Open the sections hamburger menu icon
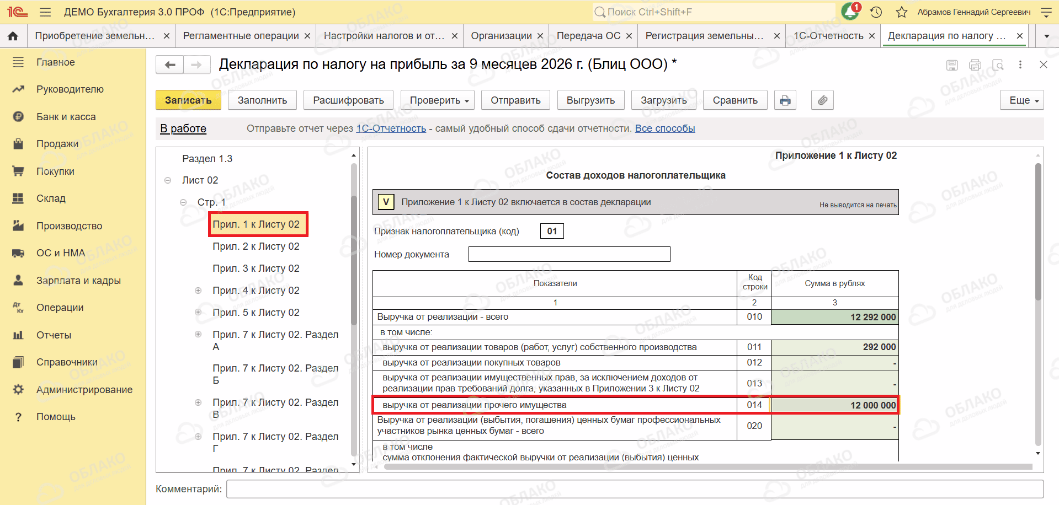Viewport: 1059px width, 505px height. click(45, 12)
